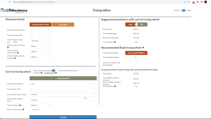Image resolution: width=211 pixels, height=119 pixels.
Task: Toggle the Imperial/Metric unit switch
Action: tap(183, 10)
